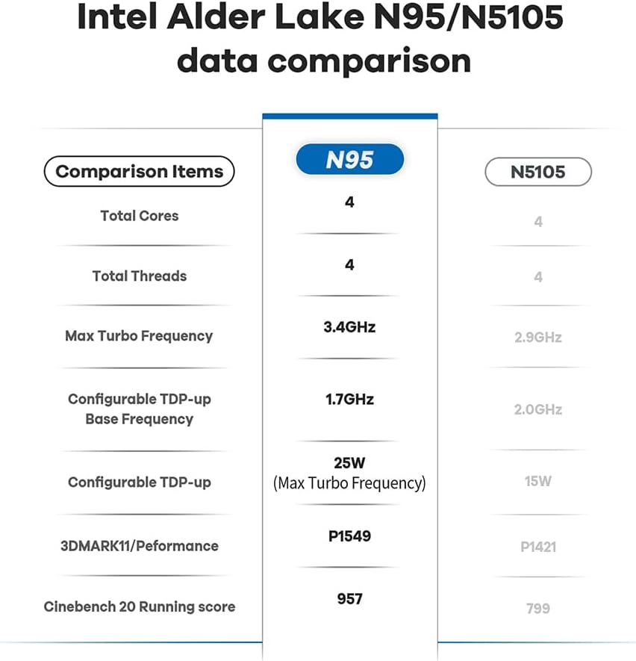
Task: Click the P1549 score in N95 column
Action: coord(349,536)
